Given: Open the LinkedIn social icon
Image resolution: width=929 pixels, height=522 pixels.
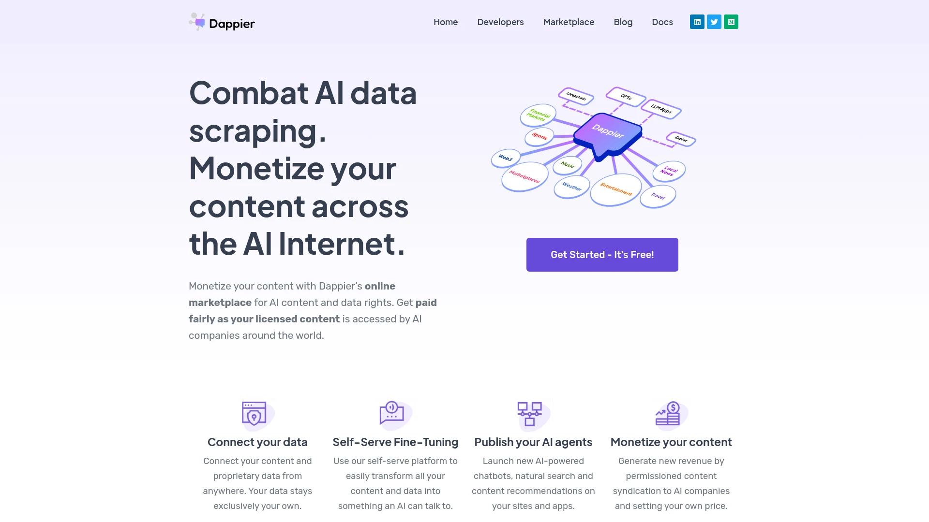Looking at the screenshot, I should click(697, 22).
